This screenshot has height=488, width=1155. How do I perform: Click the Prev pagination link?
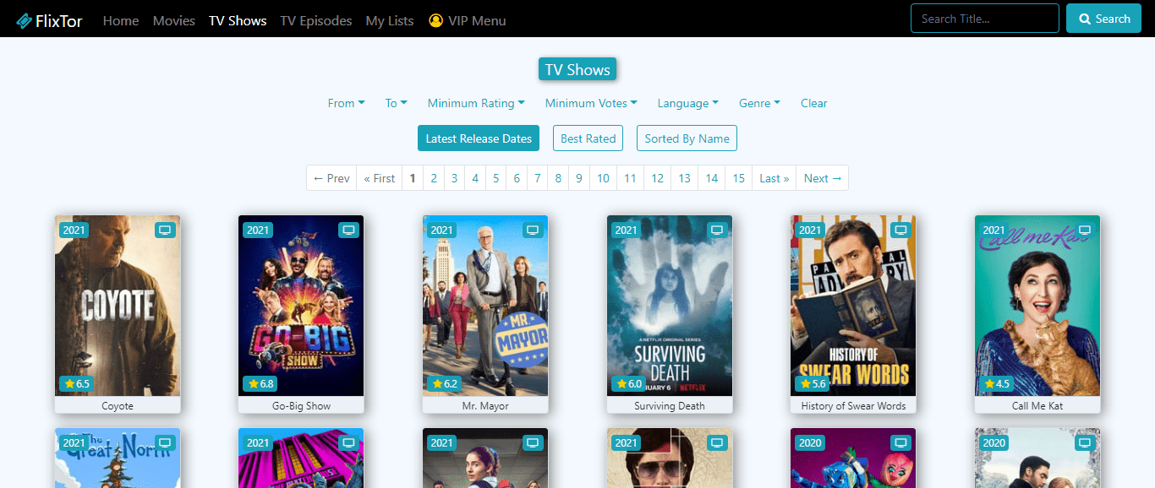tap(331, 178)
